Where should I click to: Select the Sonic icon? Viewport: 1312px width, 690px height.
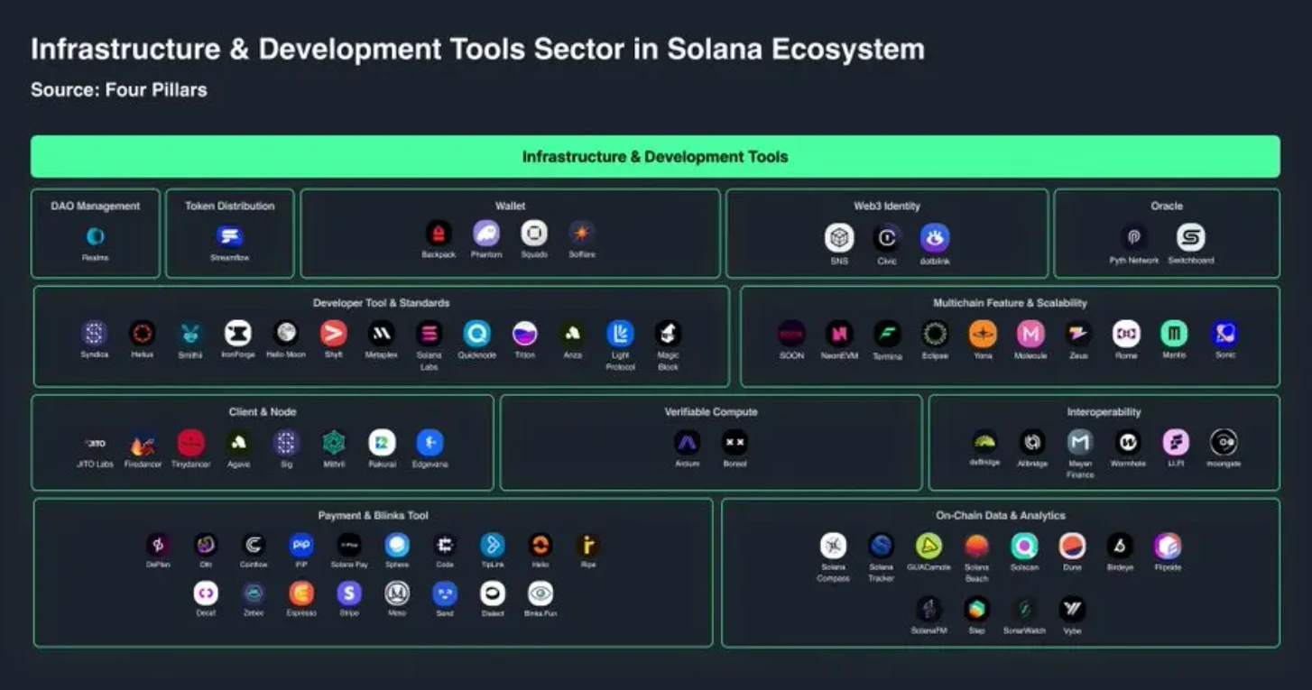[x=1224, y=334]
